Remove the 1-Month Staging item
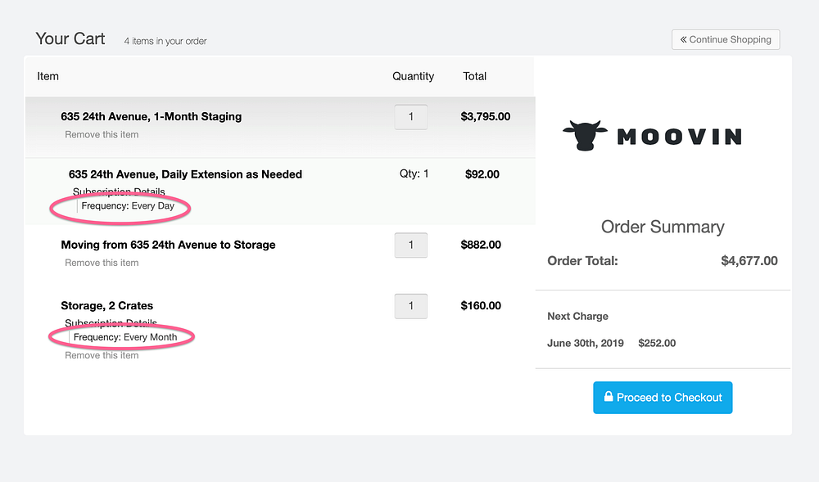Screen dimensions: 819x482 (x=102, y=134)
